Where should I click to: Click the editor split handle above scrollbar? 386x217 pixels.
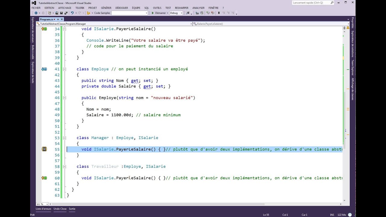(344, 28)
